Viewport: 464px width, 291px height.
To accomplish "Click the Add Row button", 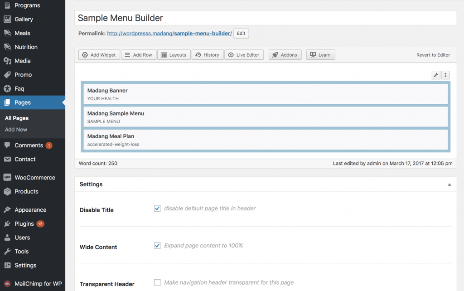I will 139,55.
